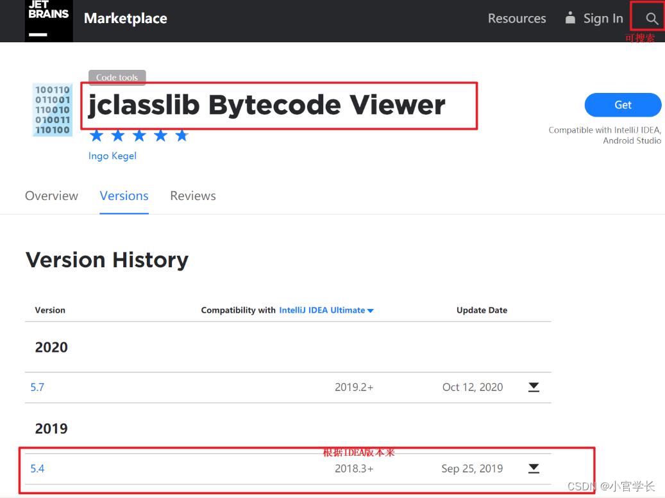665x498 pixels.
Task: Click the middle star of the rating
Action: (x=139, y=135)
